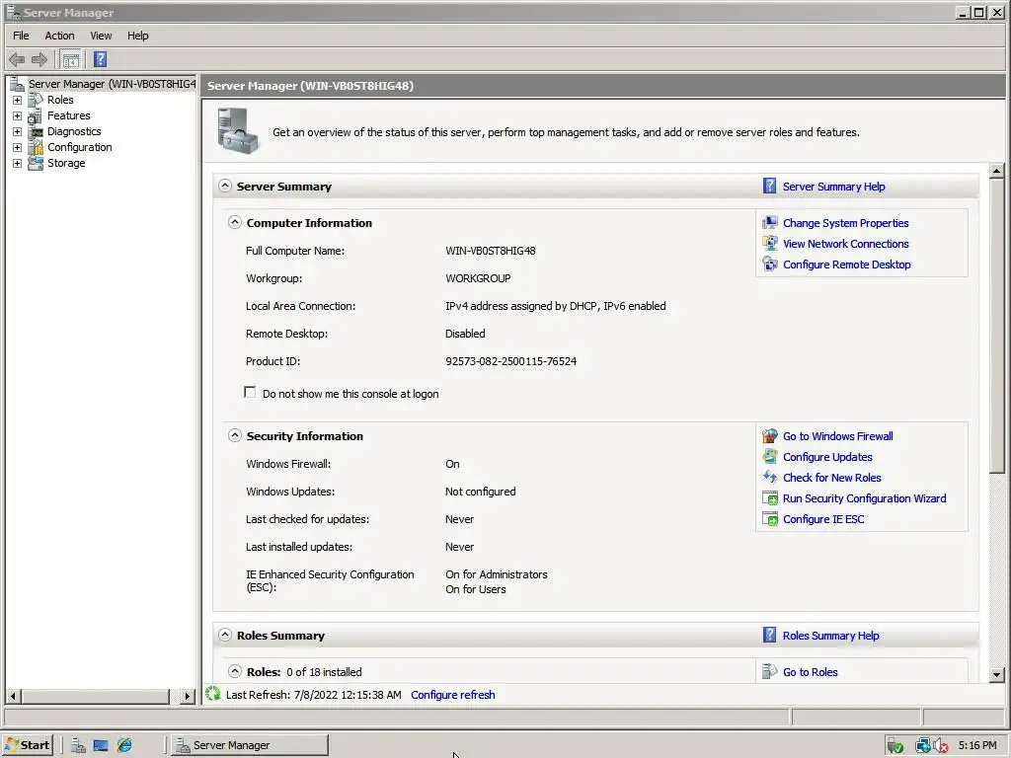The image size is (1011, 758).
Task: Click the View Network Connections icon
Action: (x=770, y=244)
